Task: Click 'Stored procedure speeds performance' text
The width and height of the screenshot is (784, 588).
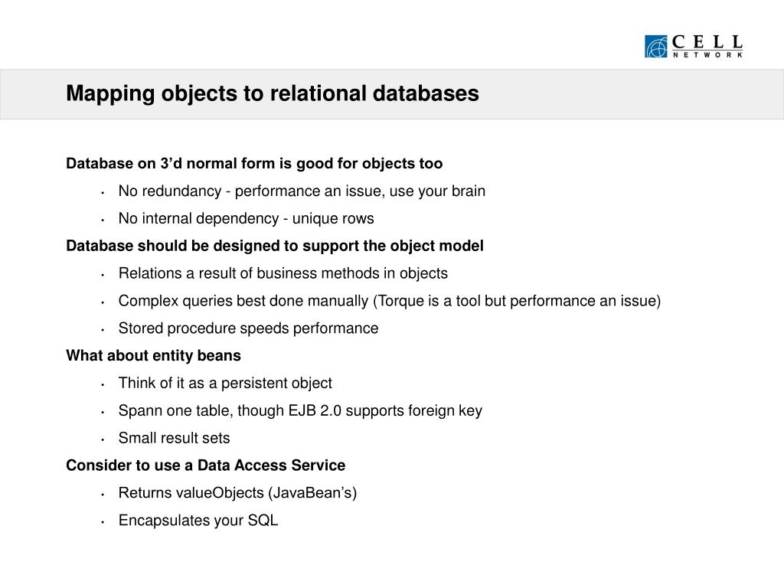Action: pos(248,328)
